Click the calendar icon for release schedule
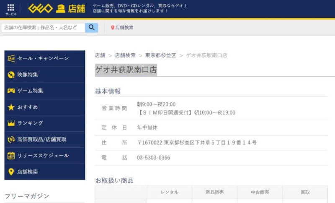Image resolution: width=335 pixels, height=203 pixels. point(11,156)
